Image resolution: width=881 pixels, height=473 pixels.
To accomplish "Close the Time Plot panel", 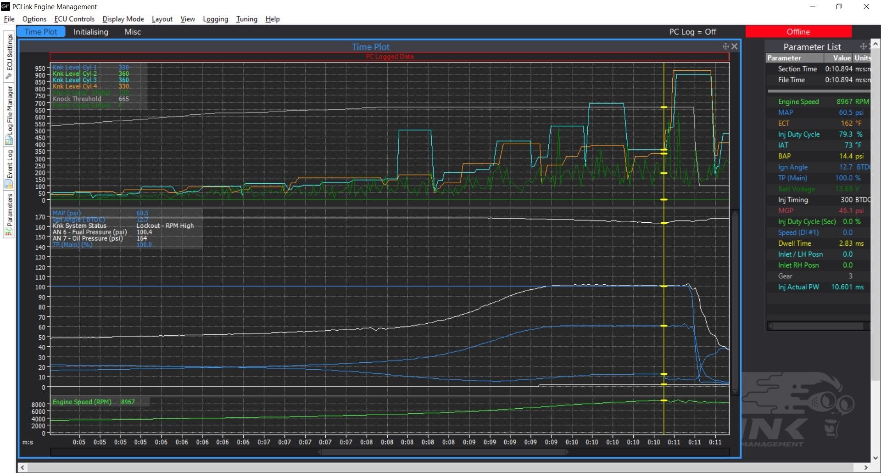I will pyautogui.click(x=735, y=46).
